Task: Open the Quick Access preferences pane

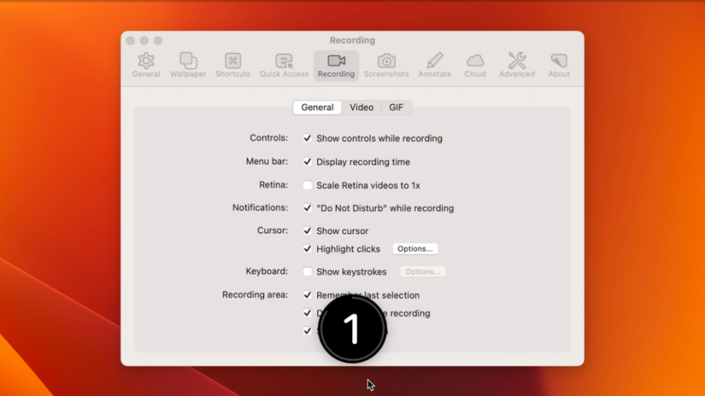Action: [284, 65]
